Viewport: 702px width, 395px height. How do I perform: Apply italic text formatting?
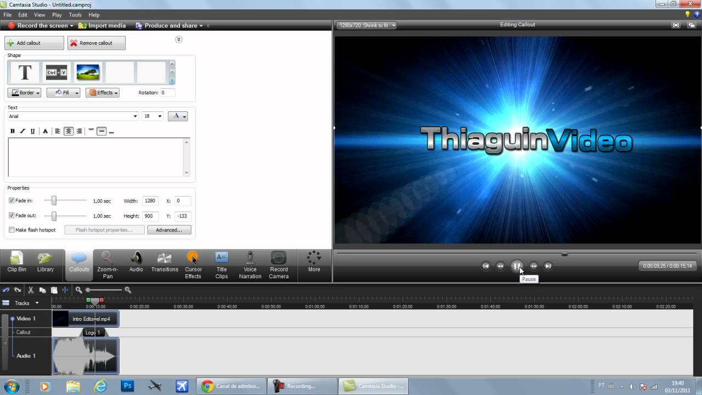tap(22, 131)
